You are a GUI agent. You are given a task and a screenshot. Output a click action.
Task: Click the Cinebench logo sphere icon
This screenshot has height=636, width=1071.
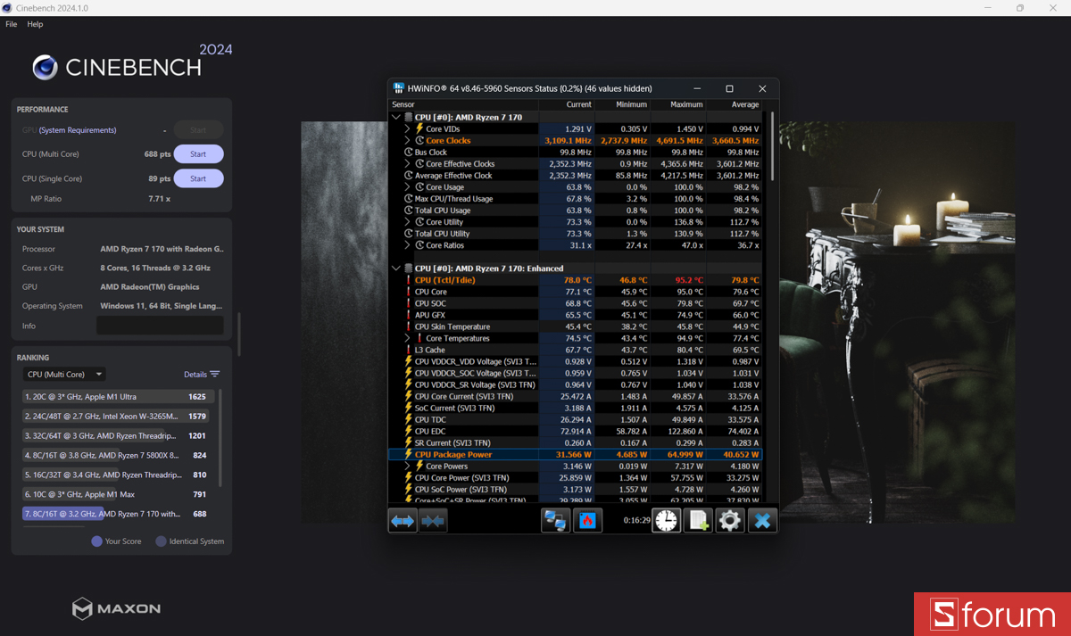46,67
